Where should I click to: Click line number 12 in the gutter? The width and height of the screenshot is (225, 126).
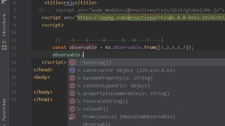pyautogui.click(x=14, y=48)
